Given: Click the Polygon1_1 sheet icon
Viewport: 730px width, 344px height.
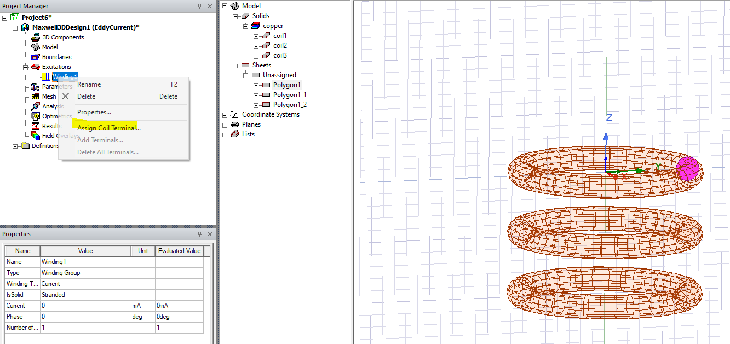Looking at the screenshot, I should [x=266, y=95].
